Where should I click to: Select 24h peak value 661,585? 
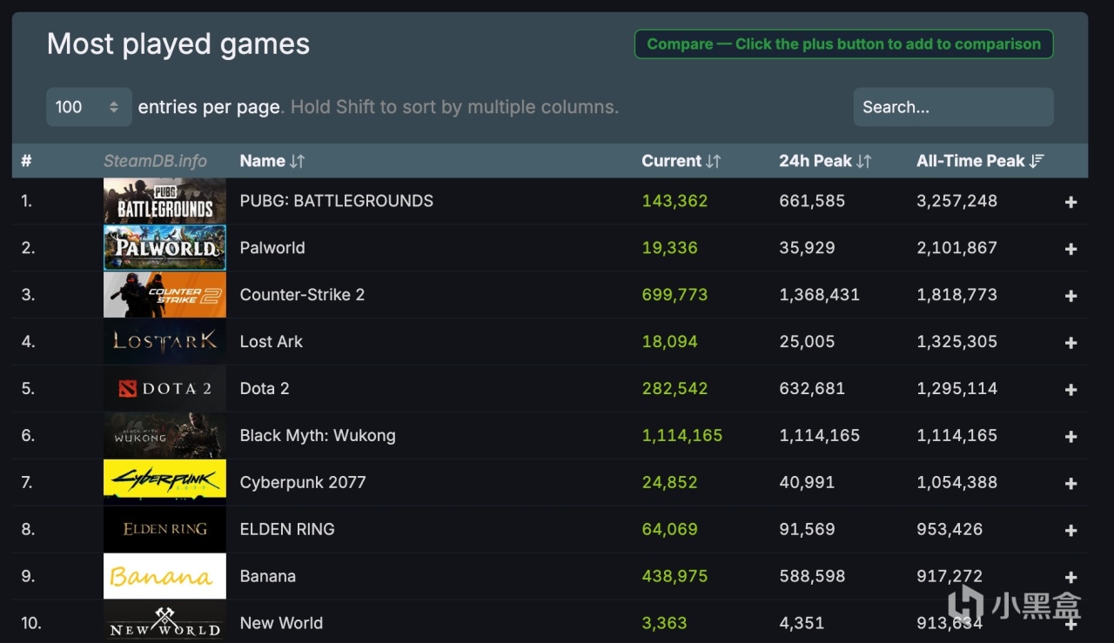click(x=812, y=201)
